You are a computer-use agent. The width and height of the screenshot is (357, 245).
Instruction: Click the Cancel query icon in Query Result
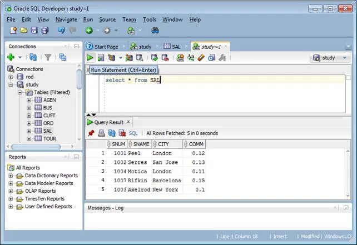[122, 133]
